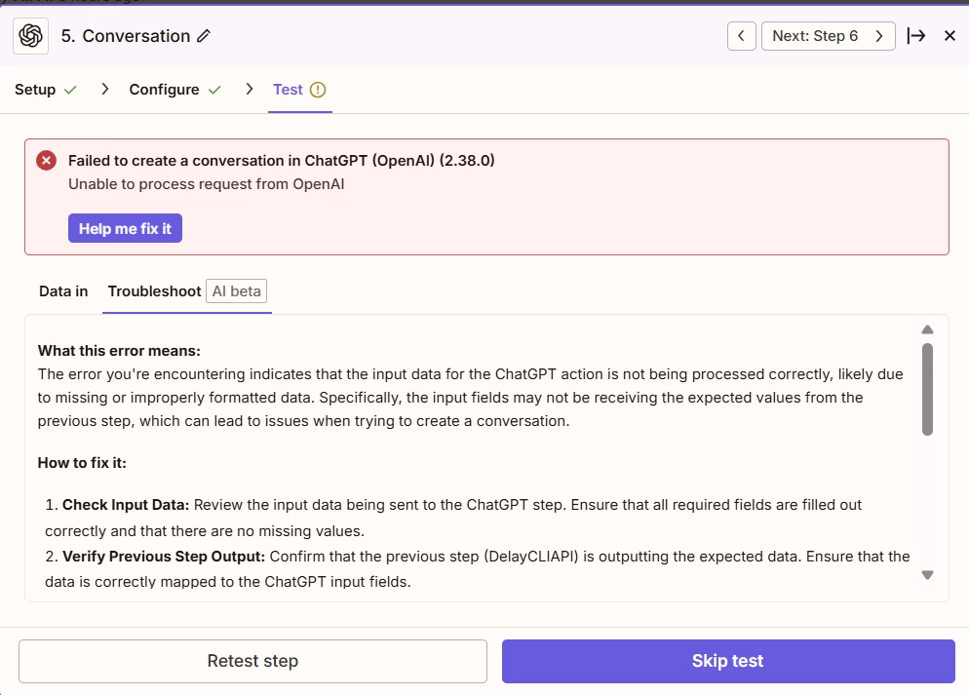Click the red error X icon
The height and width of the screenshot is (695, 969).
[x=47, y=161]
